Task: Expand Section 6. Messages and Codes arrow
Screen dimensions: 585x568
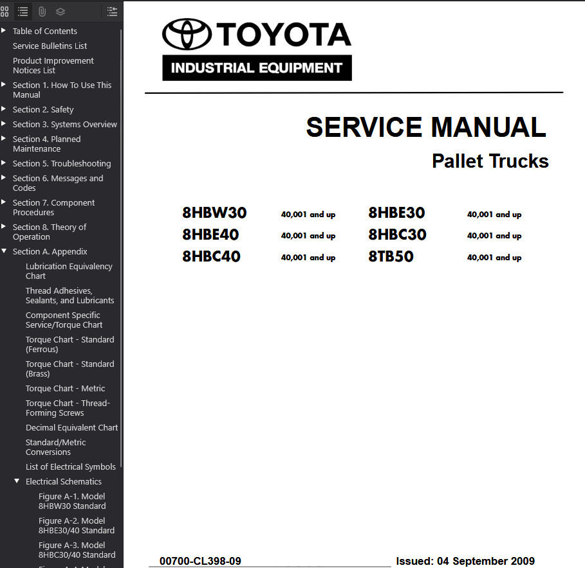Action: pos(3,178)
